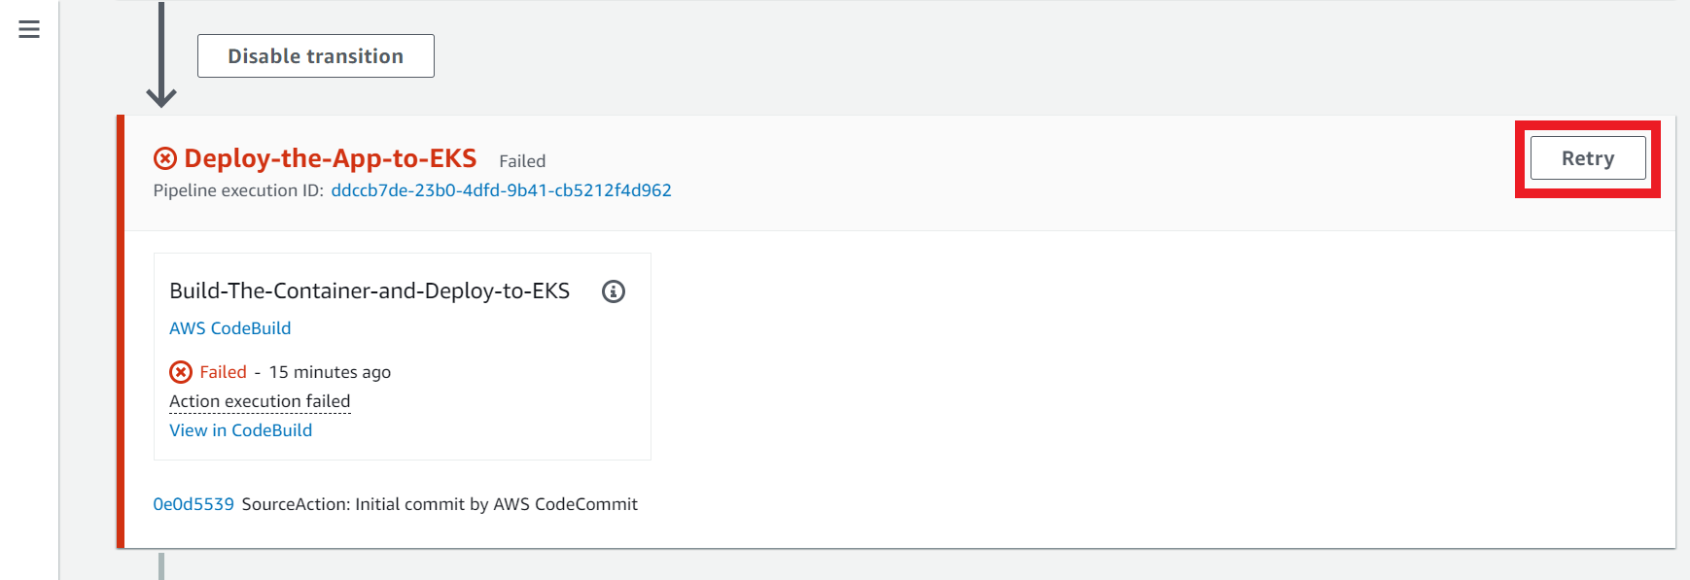This screenshot has width=1690, height=580.
Task: Retry the failed Deploy-the-App-to-EKS stage
Action: pos(1588,158)
